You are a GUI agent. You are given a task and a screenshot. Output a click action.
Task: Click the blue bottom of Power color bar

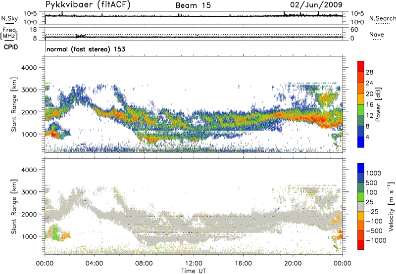click(x=361, y=142)
